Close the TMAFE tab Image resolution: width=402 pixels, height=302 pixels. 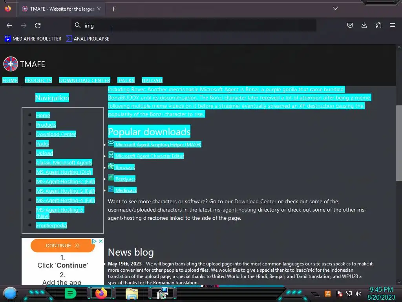[x=99, y=9]
